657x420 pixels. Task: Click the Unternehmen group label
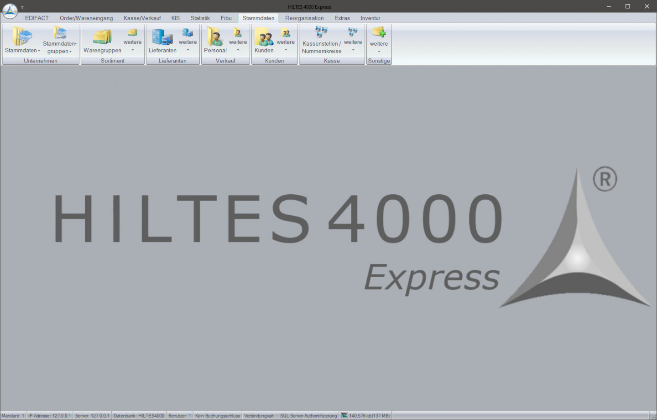(41, 61)
